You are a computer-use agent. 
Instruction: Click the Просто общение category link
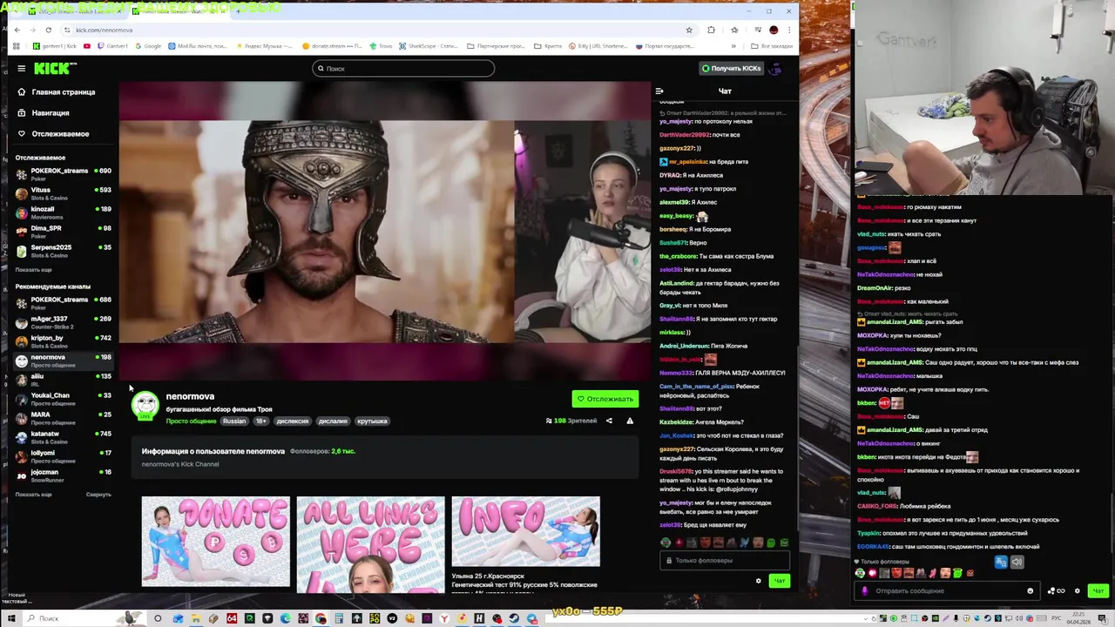pos(191,421)
